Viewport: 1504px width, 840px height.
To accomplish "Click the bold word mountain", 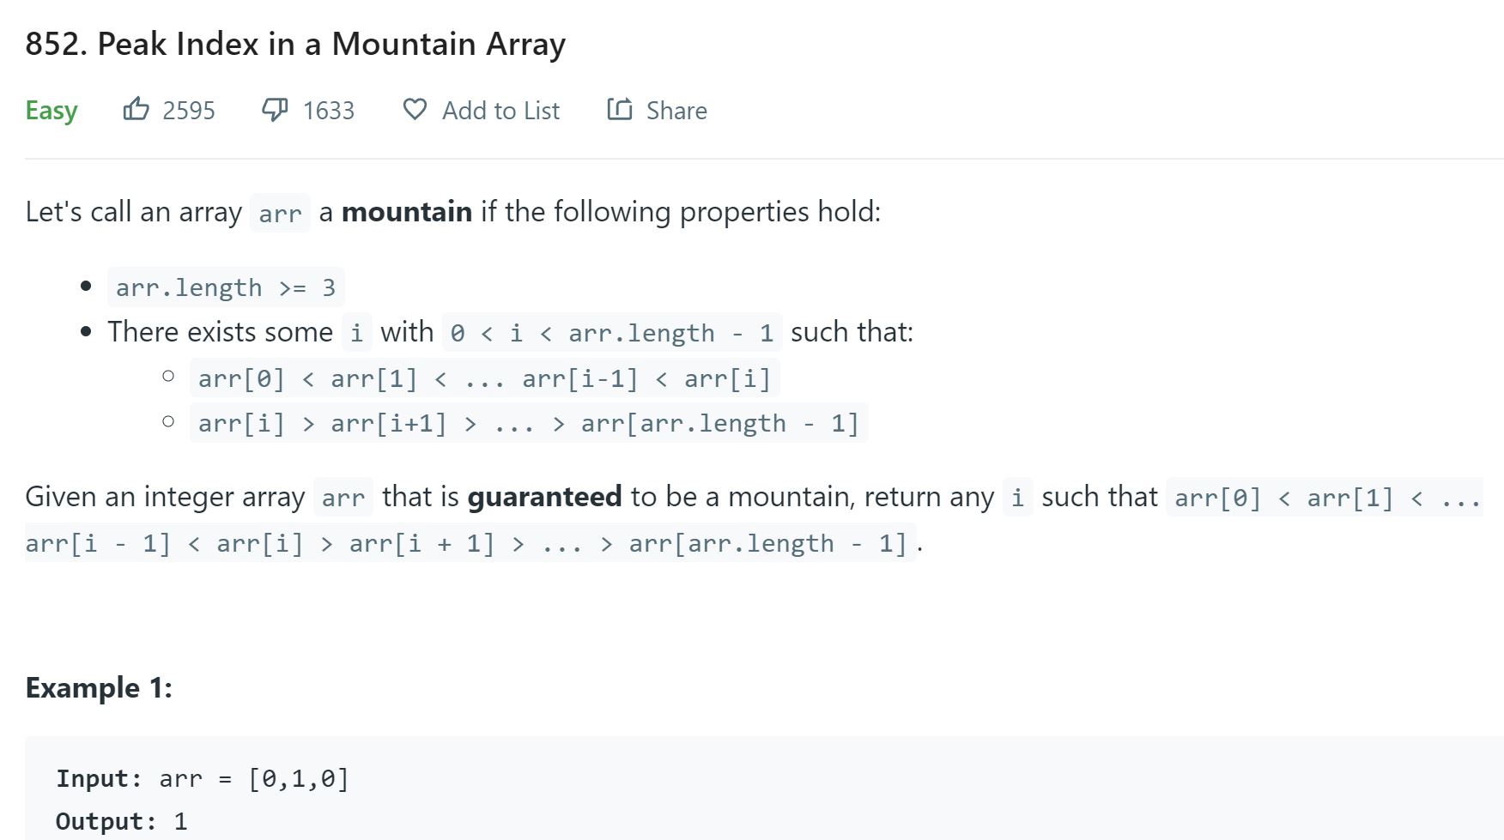I will click(407, 212).
